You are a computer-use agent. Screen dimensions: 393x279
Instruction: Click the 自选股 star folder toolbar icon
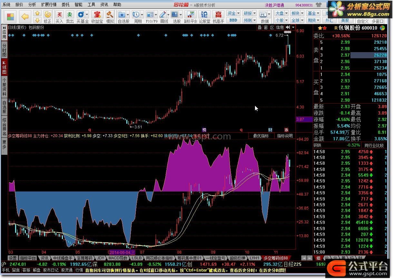(x=123, y=17)
